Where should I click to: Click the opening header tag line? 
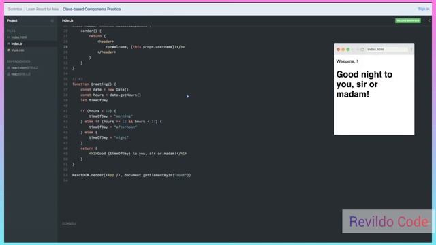pos(106,42)
